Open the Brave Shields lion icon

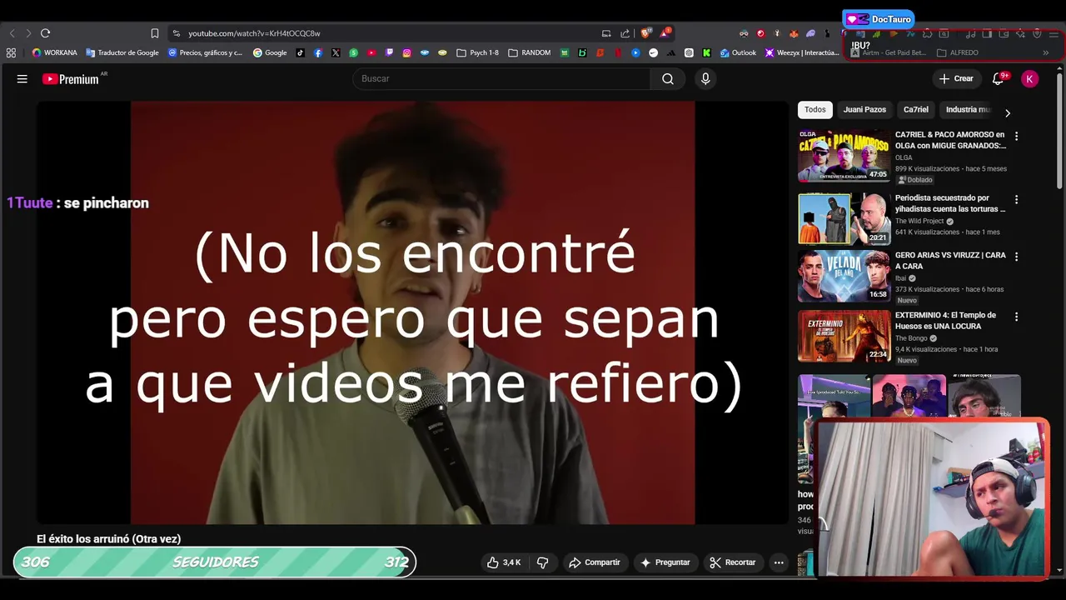(x=645, y=33)
